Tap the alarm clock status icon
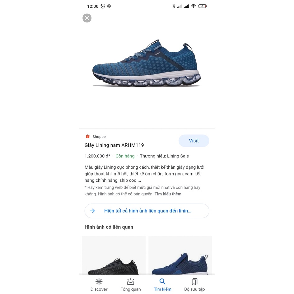Viewport: 294px width, 294px height. pyautogui.click(x=103, y=6)
